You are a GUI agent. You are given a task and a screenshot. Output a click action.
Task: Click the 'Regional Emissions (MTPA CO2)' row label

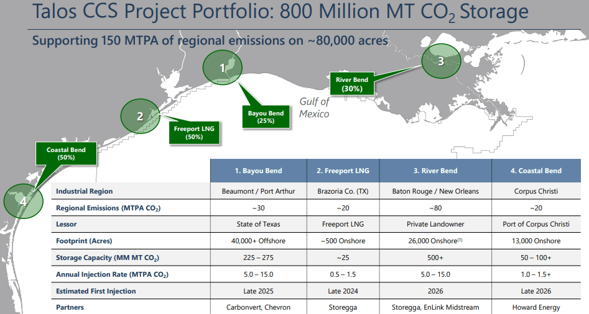108,208
